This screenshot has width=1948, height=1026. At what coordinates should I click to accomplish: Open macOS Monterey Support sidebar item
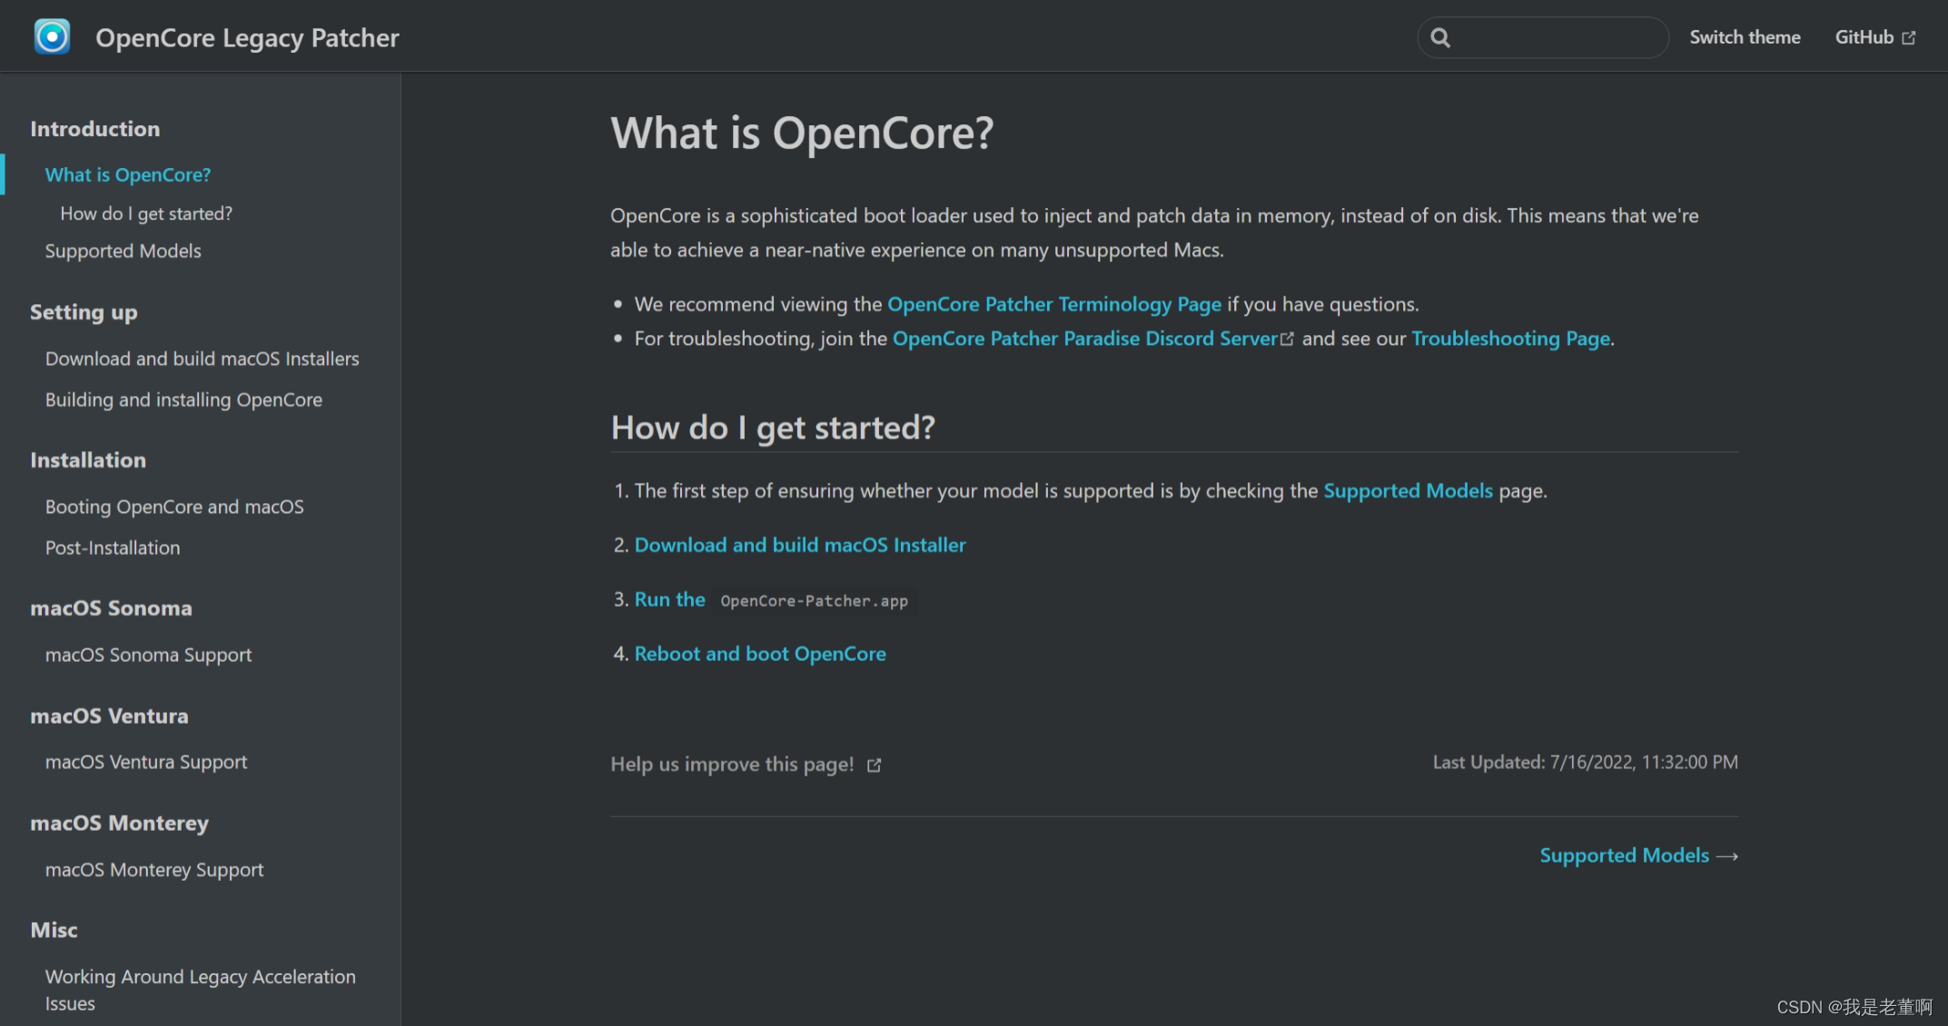click(154, 870)
